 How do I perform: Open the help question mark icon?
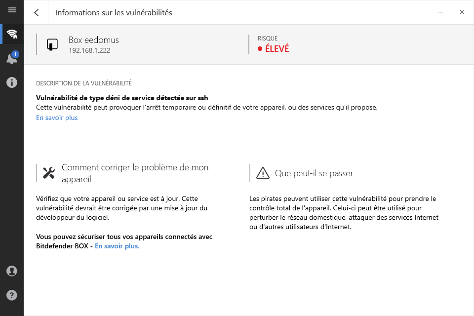pos(12,295)
